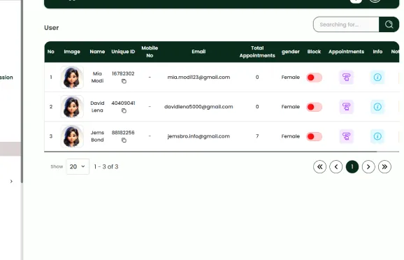Click the vertical sidebar scrollbar
Viewport: 404px width, 260px height.
22,92
